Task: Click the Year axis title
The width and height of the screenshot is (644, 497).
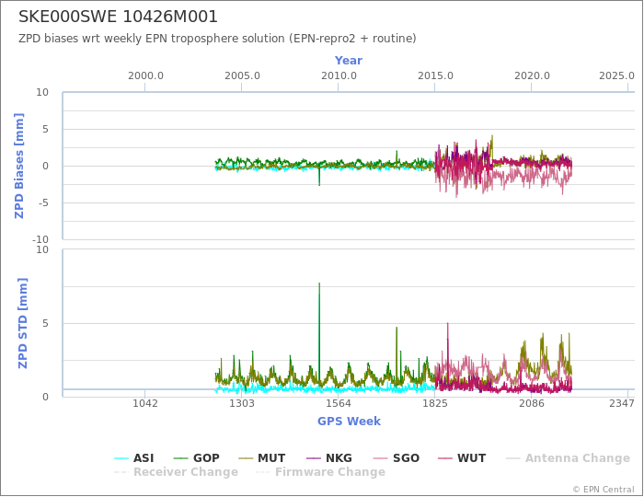Action: tap(349, 61)
